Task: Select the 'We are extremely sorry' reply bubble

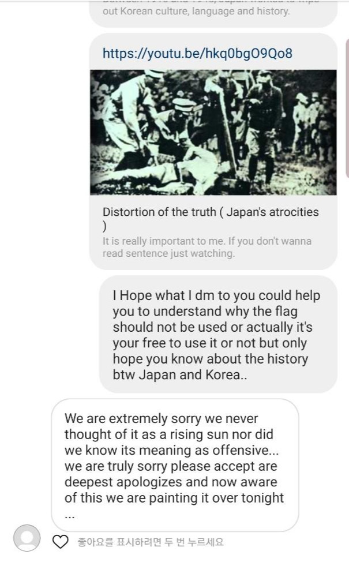Action: 175,465
